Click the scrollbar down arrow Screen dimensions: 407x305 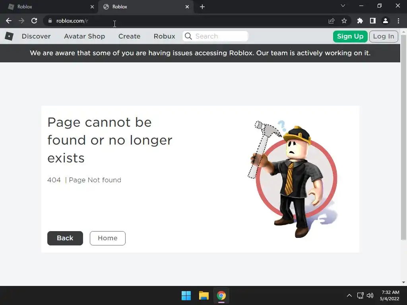(x=403, y=282)
